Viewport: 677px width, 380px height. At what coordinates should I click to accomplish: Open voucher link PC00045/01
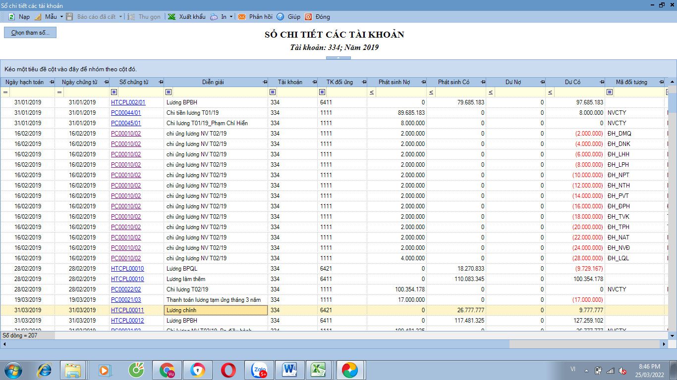coord(126,123)
